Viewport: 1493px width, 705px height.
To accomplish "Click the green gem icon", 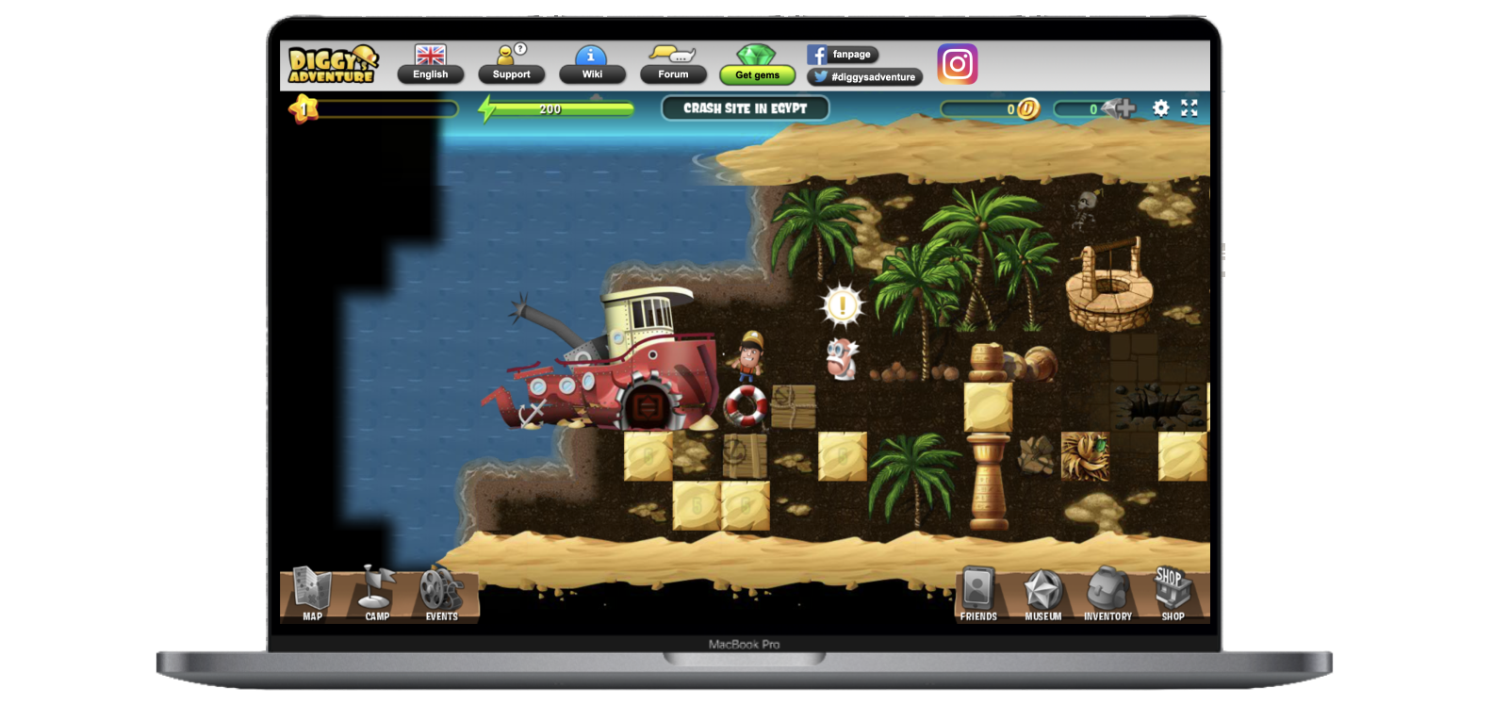I will [x=756, y=55].
